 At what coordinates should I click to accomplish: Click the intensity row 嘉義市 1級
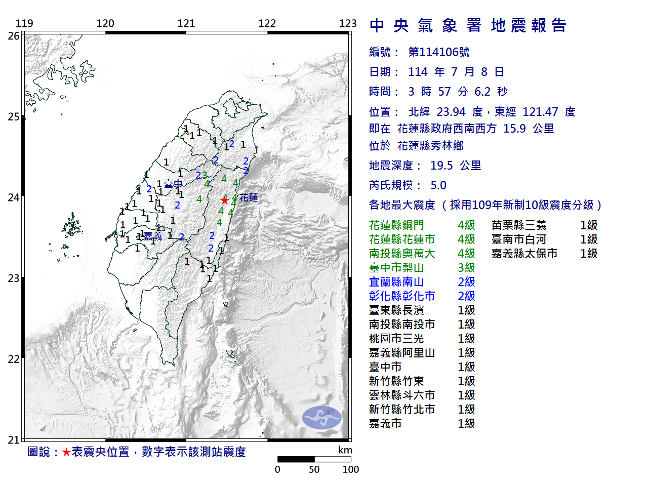click(422, 424)
